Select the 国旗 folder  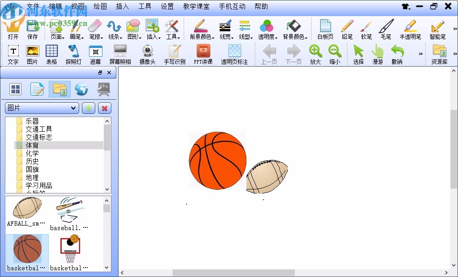pos(32,169)
